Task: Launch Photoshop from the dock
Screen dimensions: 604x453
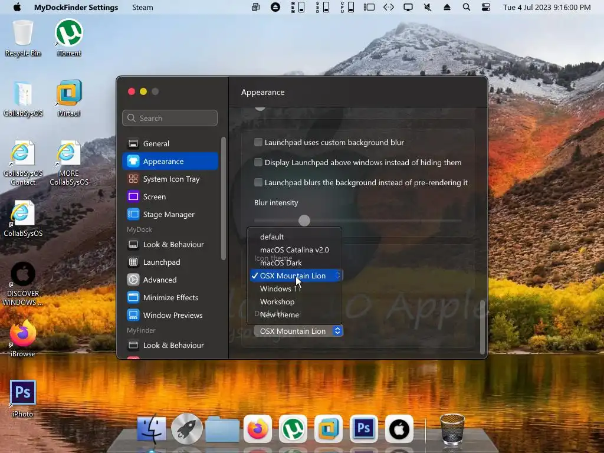Action: click(x=364, y=429)
